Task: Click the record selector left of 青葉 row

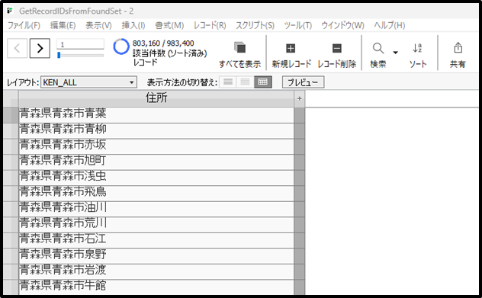Action: [11, 115]
